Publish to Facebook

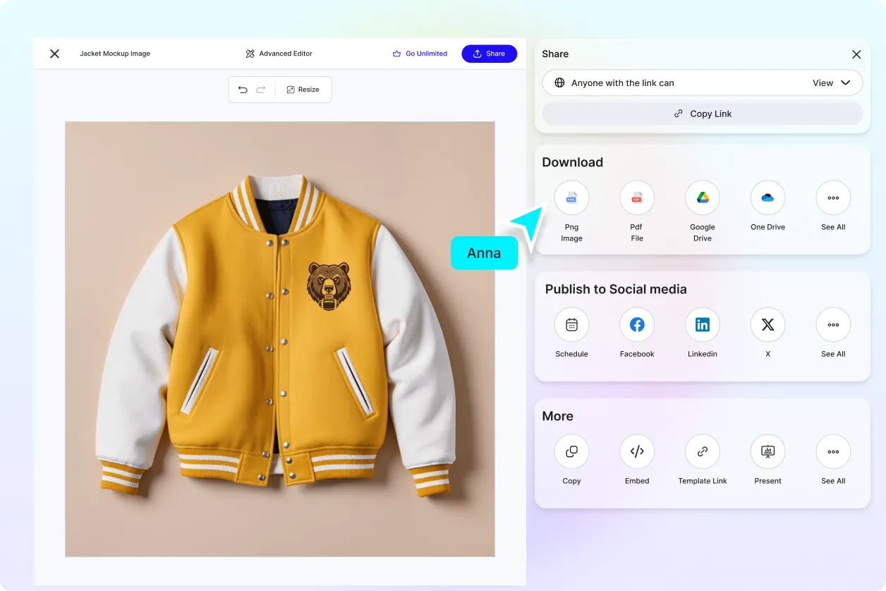click(636, 324)
